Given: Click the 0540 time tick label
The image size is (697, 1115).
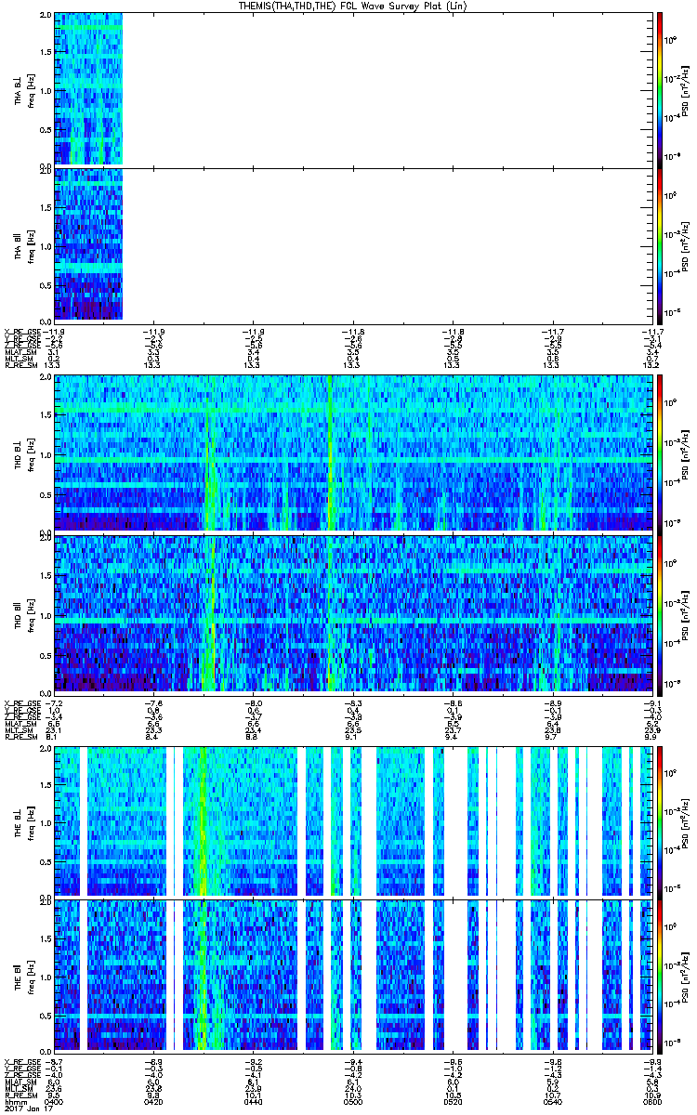Looking at the screenshot, I should click(552, 1100).
